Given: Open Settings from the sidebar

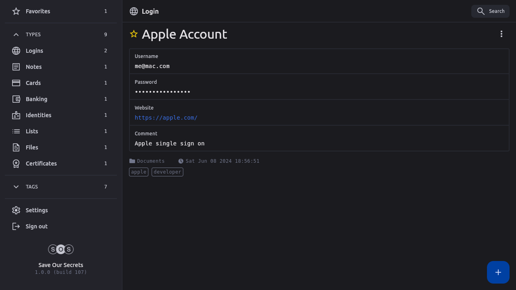Looking at the screenshot, I should coord(37,210).
